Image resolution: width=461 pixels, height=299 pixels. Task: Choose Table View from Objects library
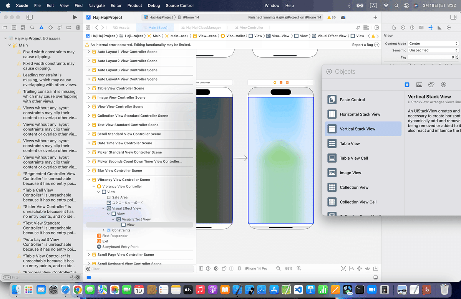(x=363, y=144)
